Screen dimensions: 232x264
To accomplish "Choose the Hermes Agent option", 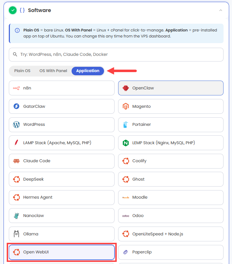I will coord(62,198).
